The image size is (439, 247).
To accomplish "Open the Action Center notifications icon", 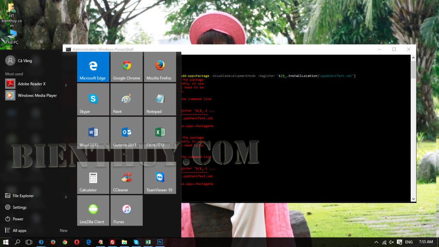I will click(x=400, y=242).
